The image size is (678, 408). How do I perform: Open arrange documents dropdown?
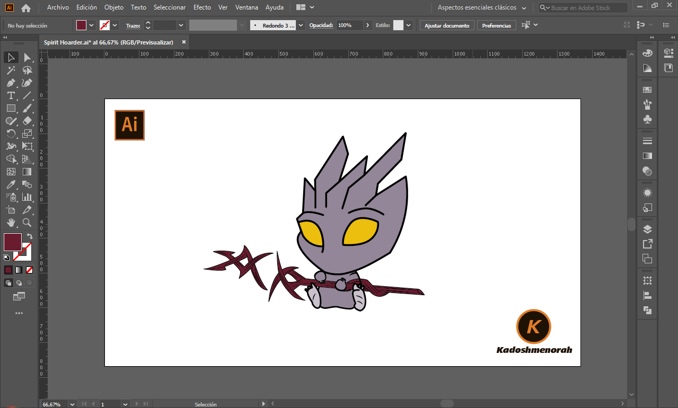pos(305,7)
